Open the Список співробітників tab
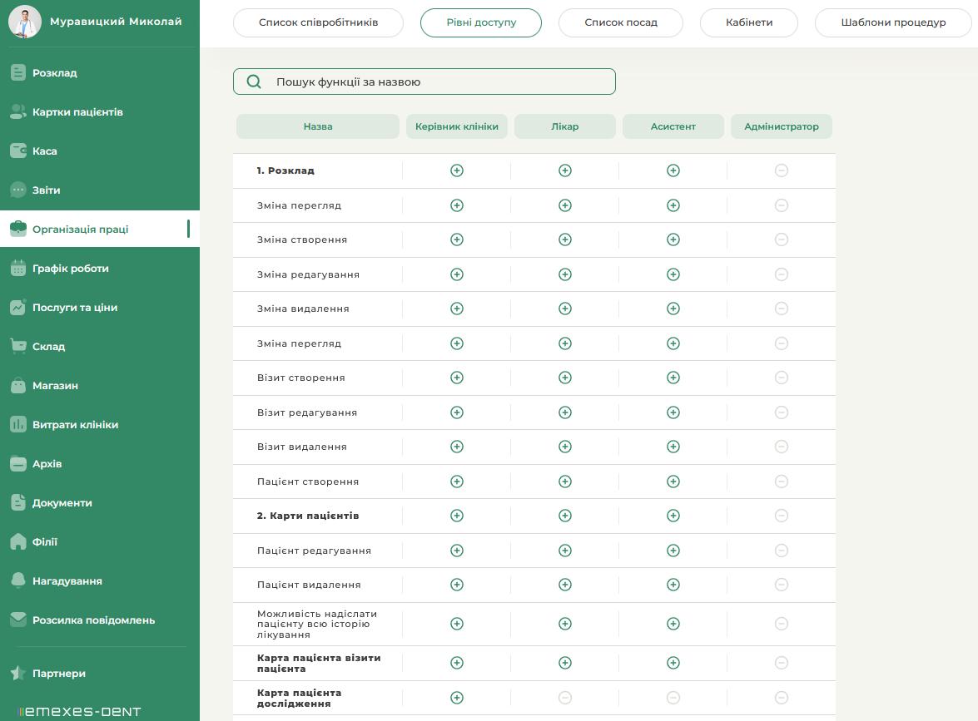 point(318,22)
